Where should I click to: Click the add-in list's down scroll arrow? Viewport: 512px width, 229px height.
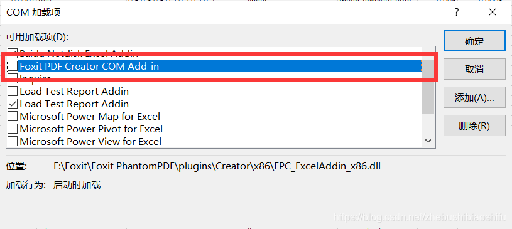(428, 141)
